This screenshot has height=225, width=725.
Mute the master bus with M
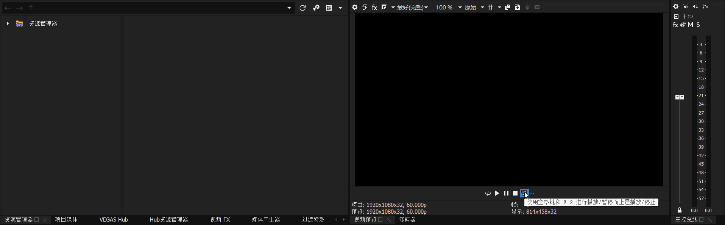click(x=690, y=25)
